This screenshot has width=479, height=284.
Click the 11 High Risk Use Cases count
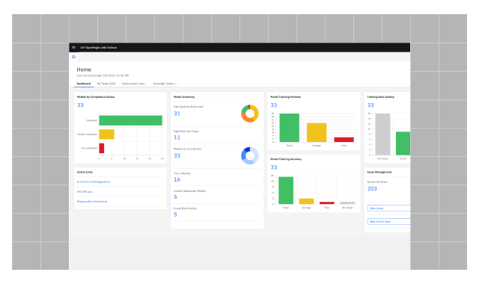pyautogui.click(x=177, y=138)
